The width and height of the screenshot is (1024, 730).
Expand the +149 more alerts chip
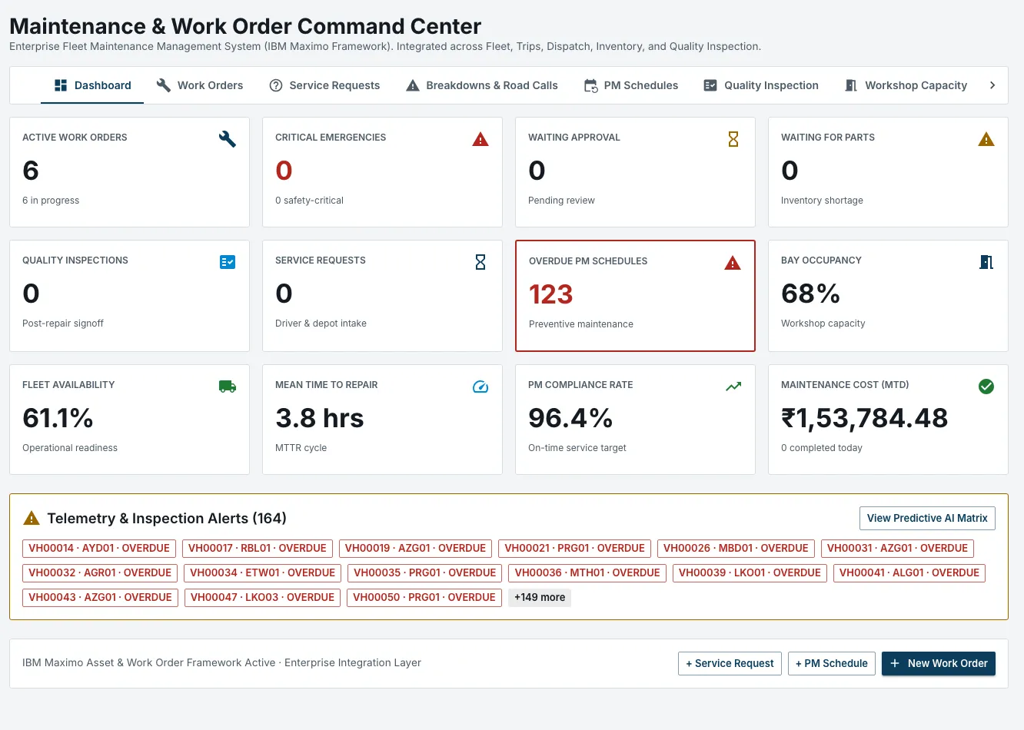pyautogui.click(x=540, y=597)
